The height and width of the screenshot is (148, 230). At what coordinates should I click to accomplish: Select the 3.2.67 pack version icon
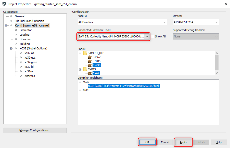coord(90,57)
